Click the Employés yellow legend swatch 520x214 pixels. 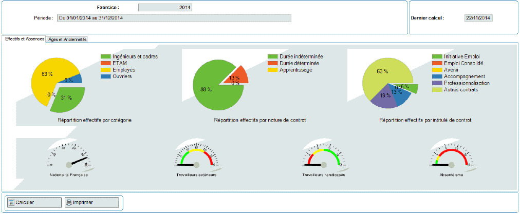point(105,70)
